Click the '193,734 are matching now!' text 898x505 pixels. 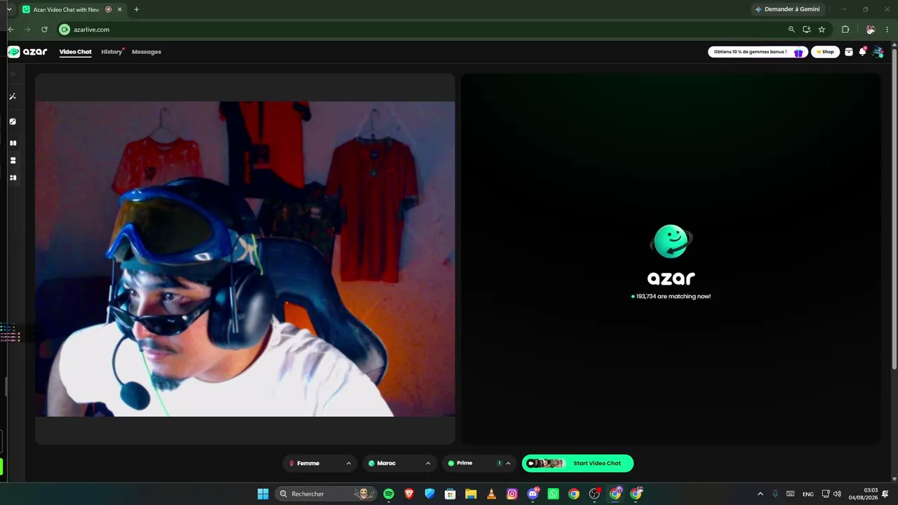click(x=673, y=297)
